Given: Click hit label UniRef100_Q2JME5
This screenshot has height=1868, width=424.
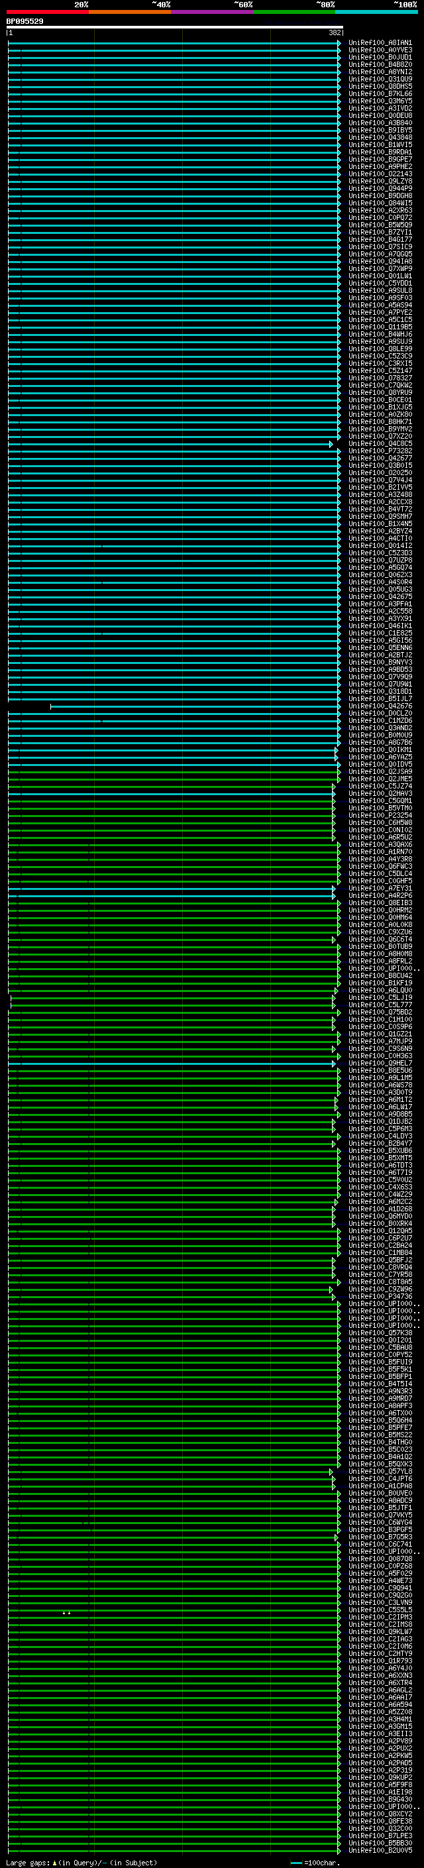Looking at the screenshot, I should tap(380, 779).
